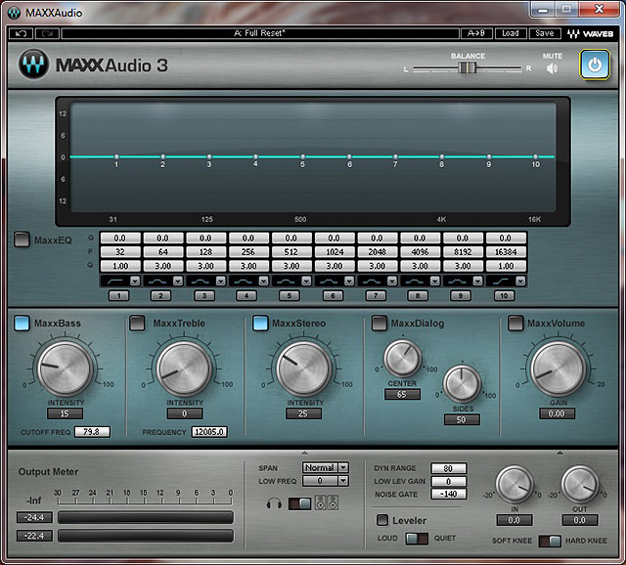Collapse the stereo section expander arrow
626x565 pixels.
coord(304,453)
